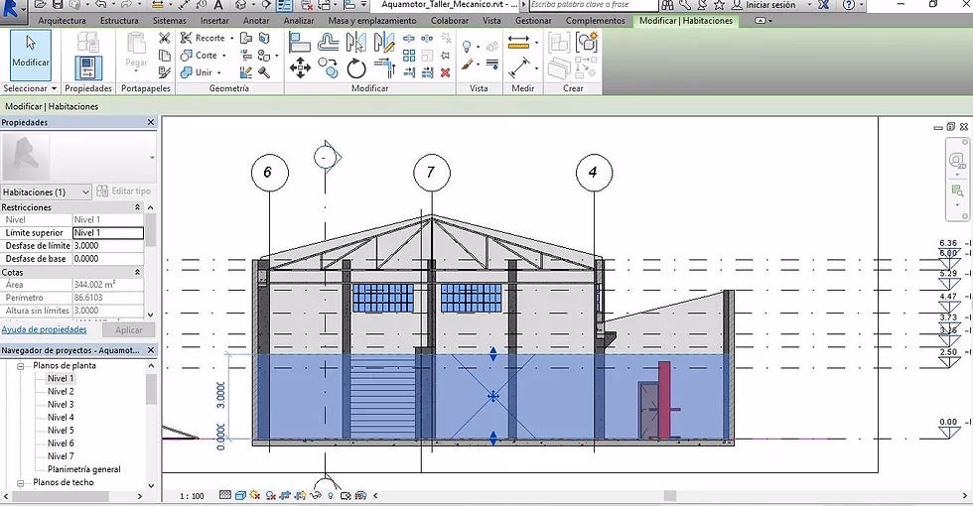Open the Masa y emplazamiento tab
The height and width of the screenshot is (506, 973).
pos(372,21)
